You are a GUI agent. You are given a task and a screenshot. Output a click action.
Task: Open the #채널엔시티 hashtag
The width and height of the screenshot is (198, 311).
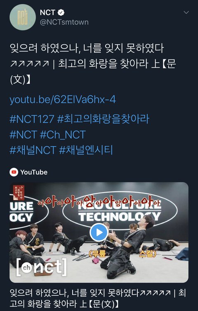click(86, 150)
